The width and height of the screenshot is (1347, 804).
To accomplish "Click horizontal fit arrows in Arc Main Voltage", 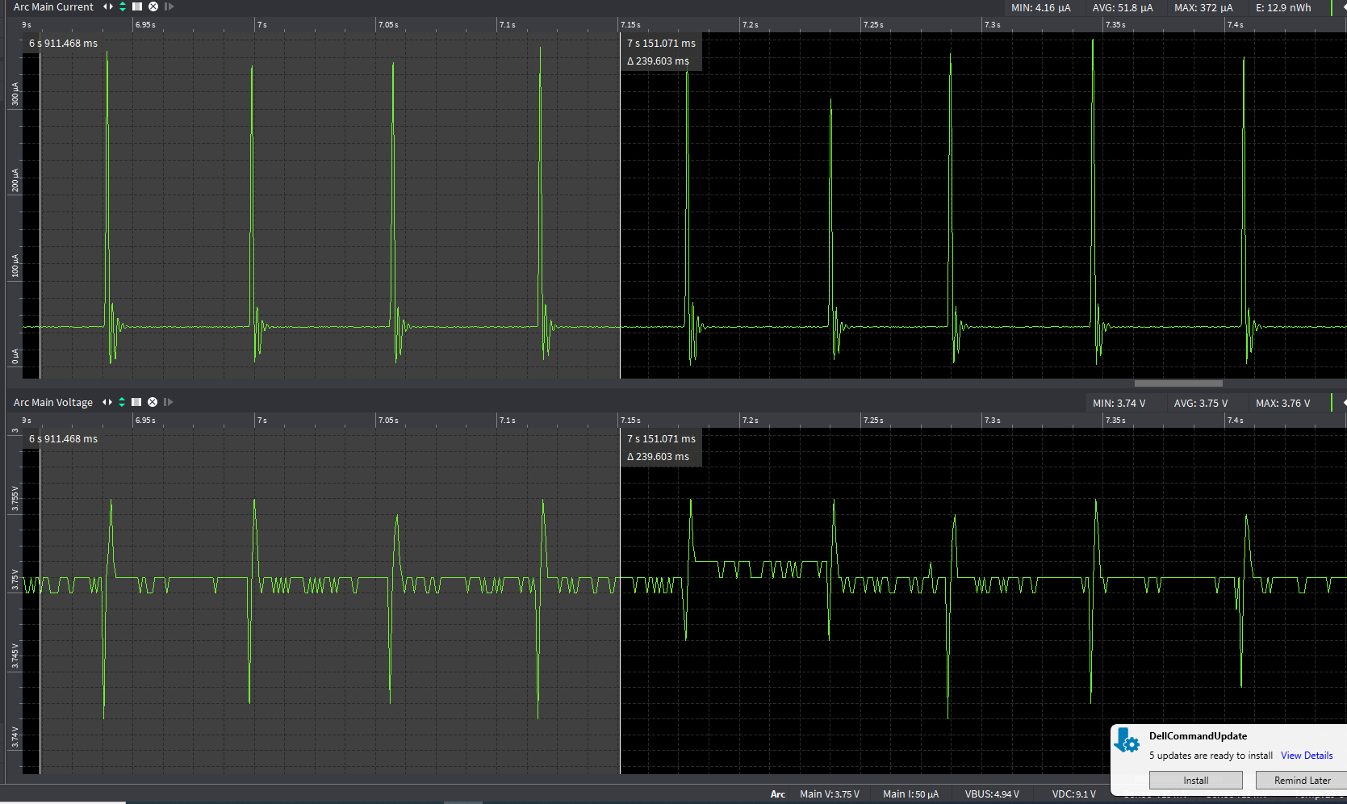I will click(107, 402).
